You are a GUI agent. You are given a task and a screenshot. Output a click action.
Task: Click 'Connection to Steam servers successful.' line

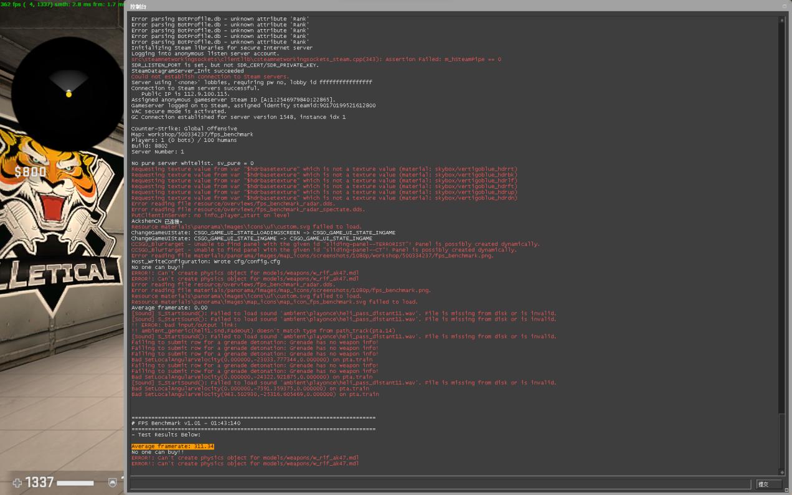[x=196, y=88]
